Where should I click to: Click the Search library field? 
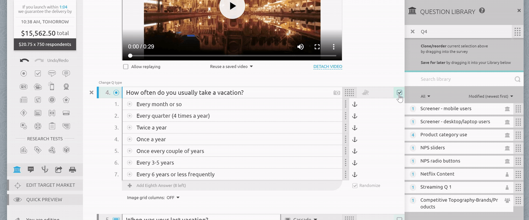click(x=464, y=79)
